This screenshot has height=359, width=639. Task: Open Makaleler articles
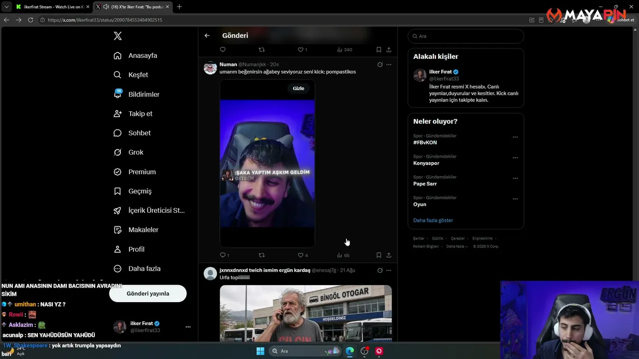click(136, 230)
